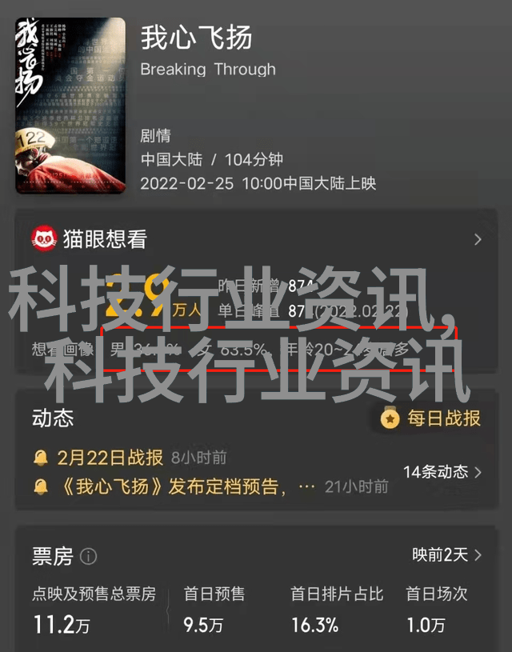Viewport: 512px width, 652px height.
Task: Expand the 猫眼想看 section chevron
Action: click(478, 239)
